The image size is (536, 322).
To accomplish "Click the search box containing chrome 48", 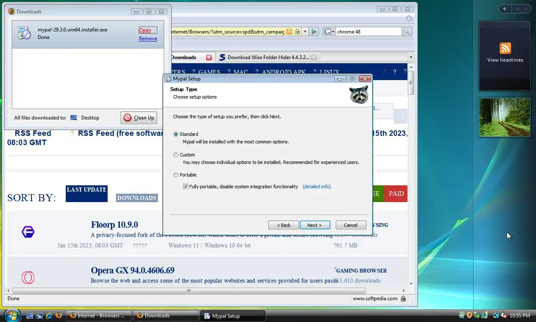I will pyautogui.click(x=368, y=31).
